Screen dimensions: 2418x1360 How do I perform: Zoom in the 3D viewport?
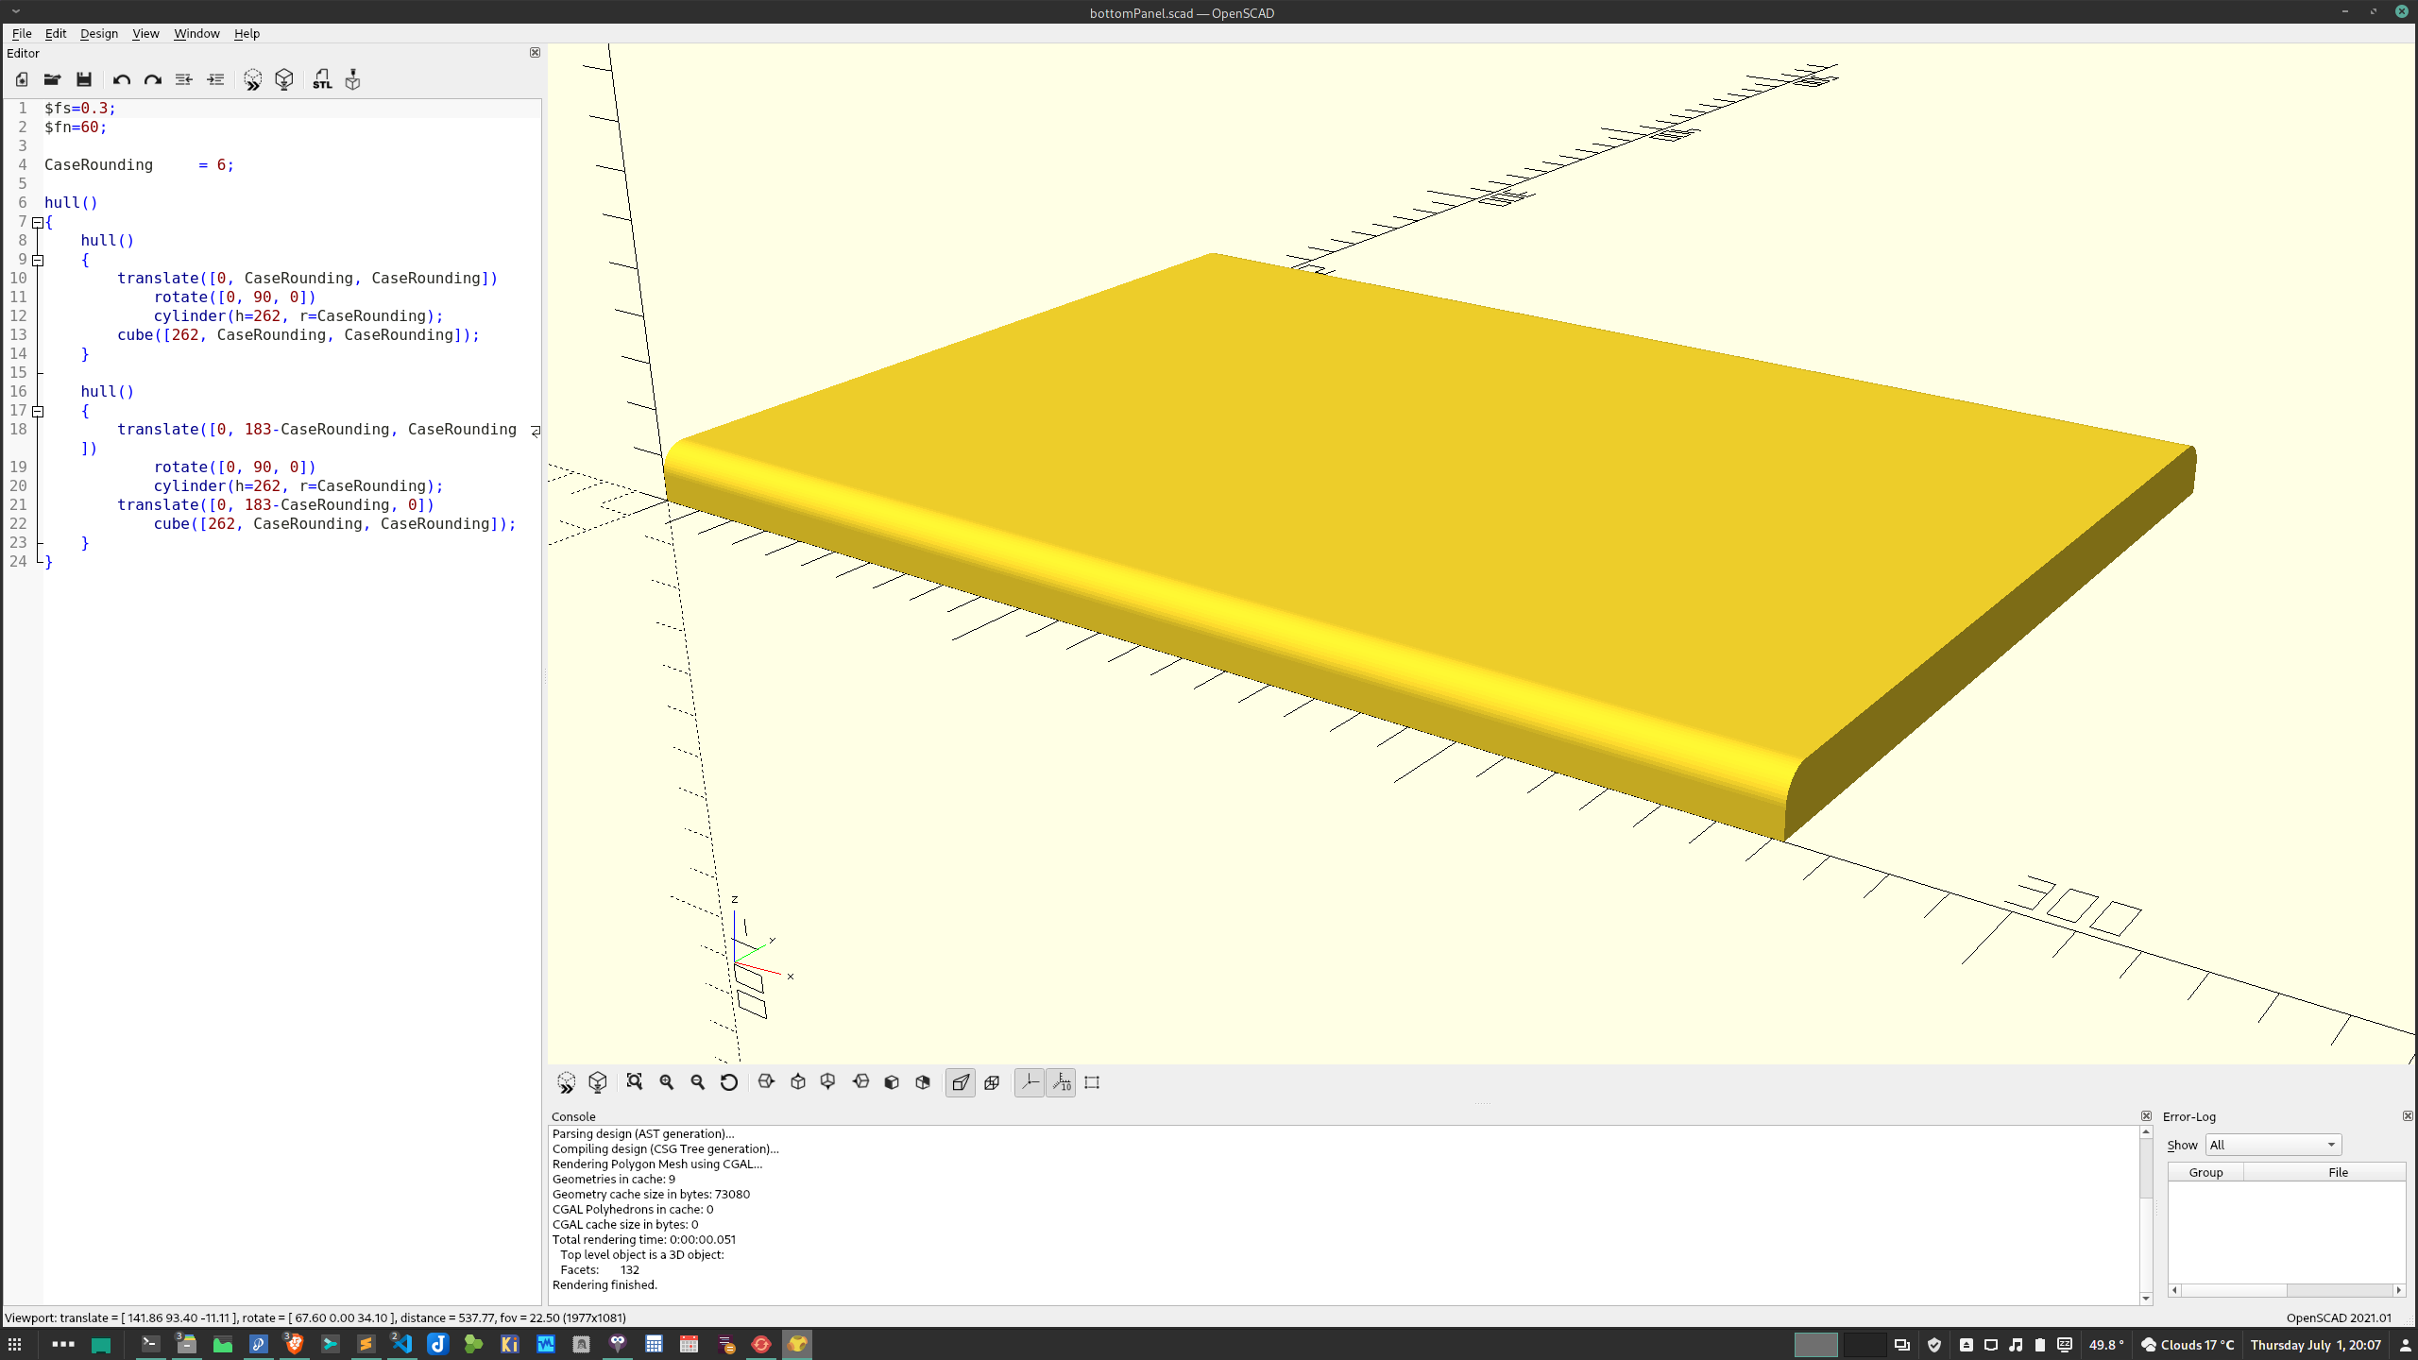(x=667, y=1082)
